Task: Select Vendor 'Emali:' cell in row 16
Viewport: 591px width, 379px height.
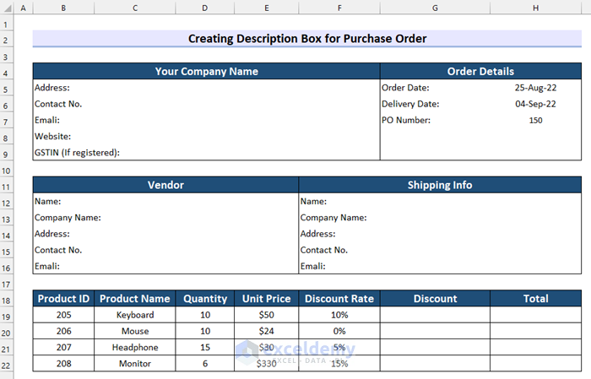Action: 165,266
